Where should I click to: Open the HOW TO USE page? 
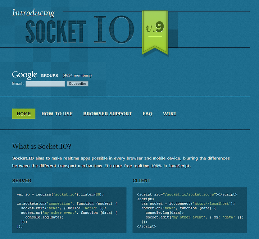click(x=57, y=114)
